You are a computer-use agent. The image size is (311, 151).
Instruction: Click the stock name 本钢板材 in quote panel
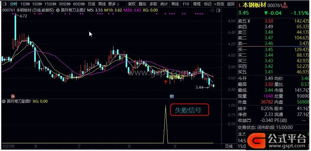(x=254, y=6)
